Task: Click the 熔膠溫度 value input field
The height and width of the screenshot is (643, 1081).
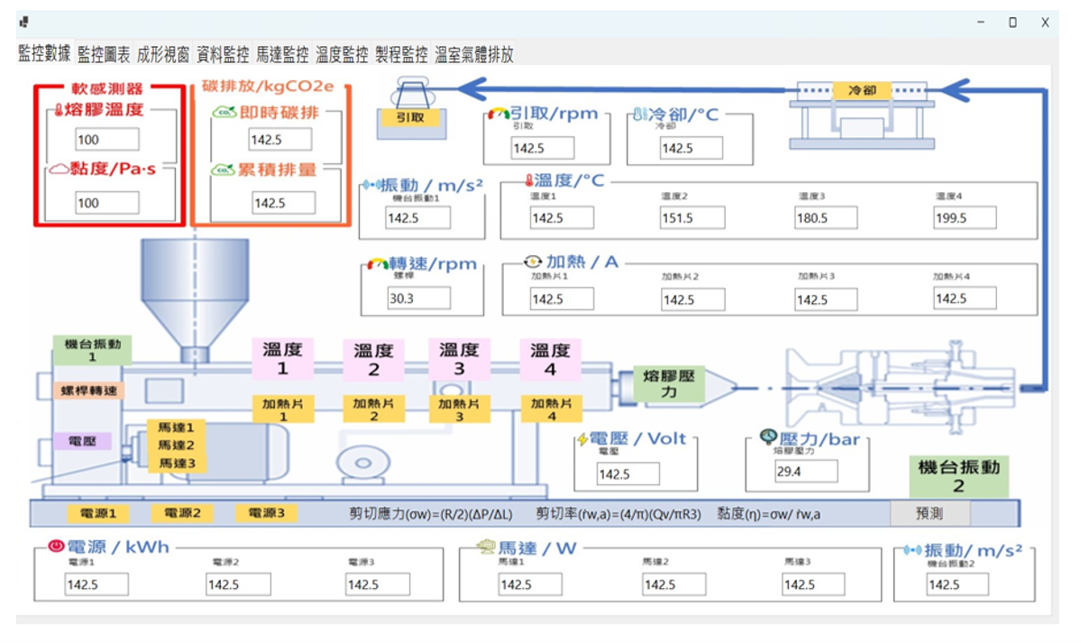Action: tap(107, 140)
